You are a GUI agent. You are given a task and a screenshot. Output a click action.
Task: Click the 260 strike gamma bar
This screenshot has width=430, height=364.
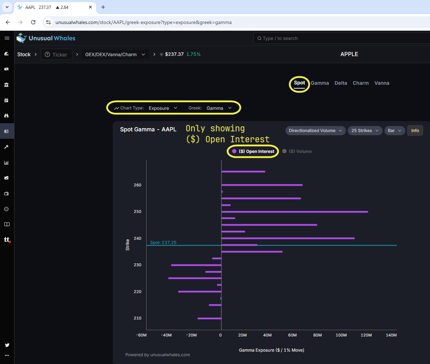point(262,185)
